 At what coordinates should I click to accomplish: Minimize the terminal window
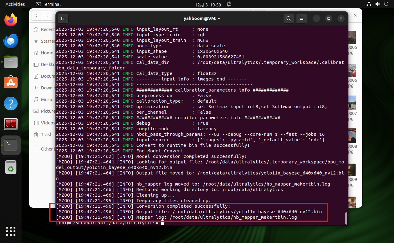tap(316, 18)
